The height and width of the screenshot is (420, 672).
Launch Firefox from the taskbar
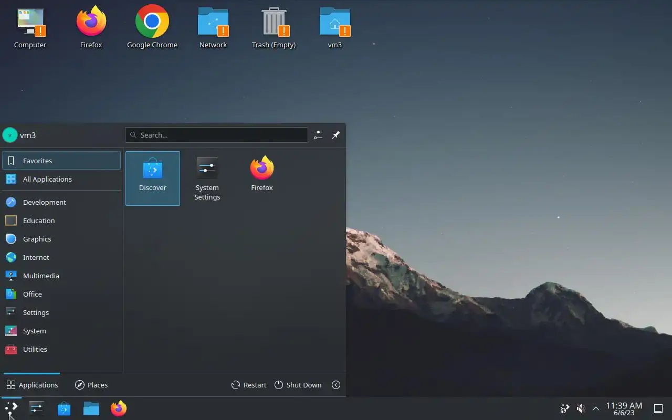(119, 408)
